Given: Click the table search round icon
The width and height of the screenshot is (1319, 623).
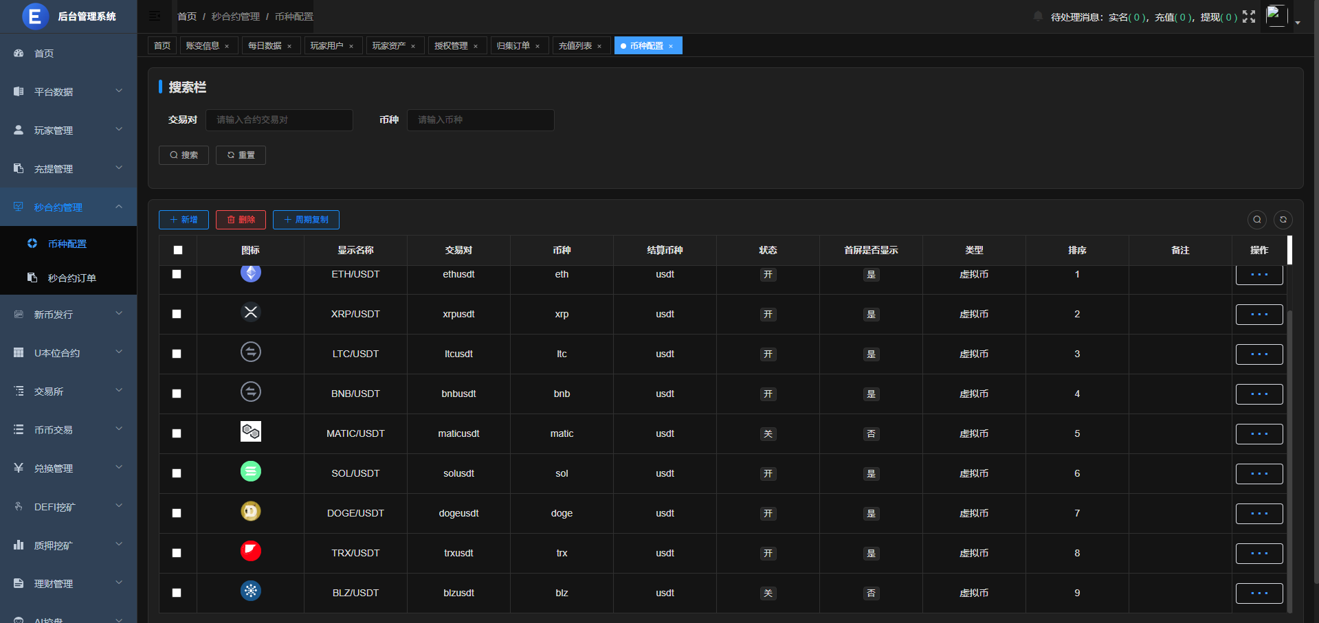Looking at the screenshot, I should tap(1257, 220).
